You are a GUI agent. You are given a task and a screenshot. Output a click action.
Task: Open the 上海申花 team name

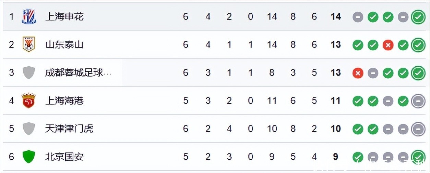(64, 16)
